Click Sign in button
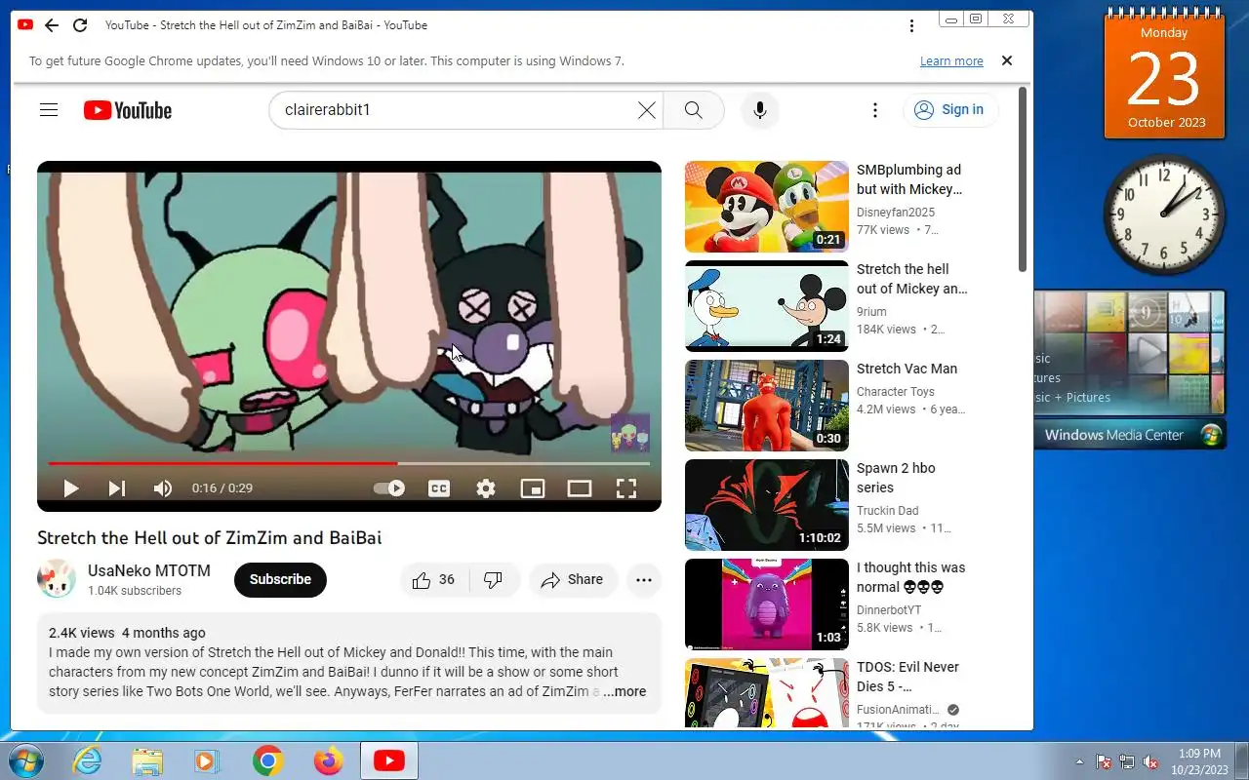The image size is (1249, 780). (949, 110)
